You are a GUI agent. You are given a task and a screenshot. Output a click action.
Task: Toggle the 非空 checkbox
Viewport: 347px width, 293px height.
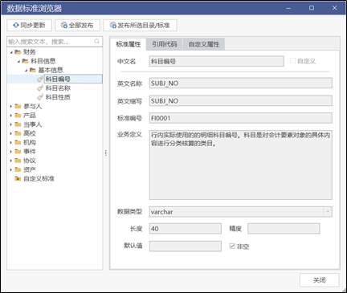click(x=232, y=246)
